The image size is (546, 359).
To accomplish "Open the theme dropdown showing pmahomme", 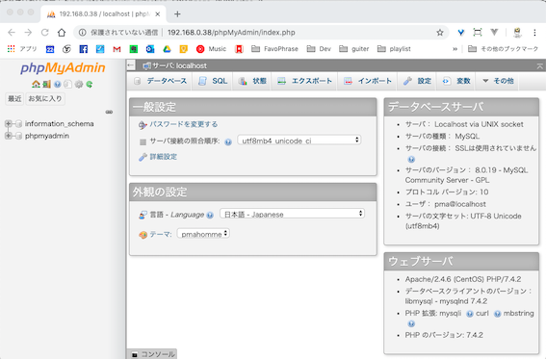I will click(203, 234).
